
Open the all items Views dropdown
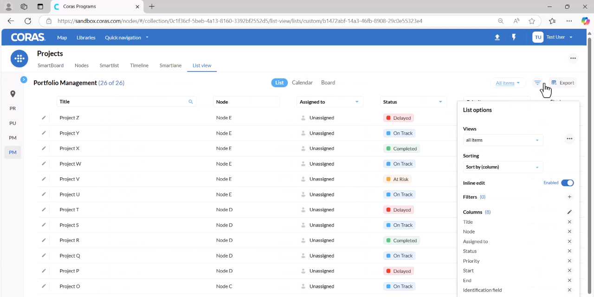503,140
